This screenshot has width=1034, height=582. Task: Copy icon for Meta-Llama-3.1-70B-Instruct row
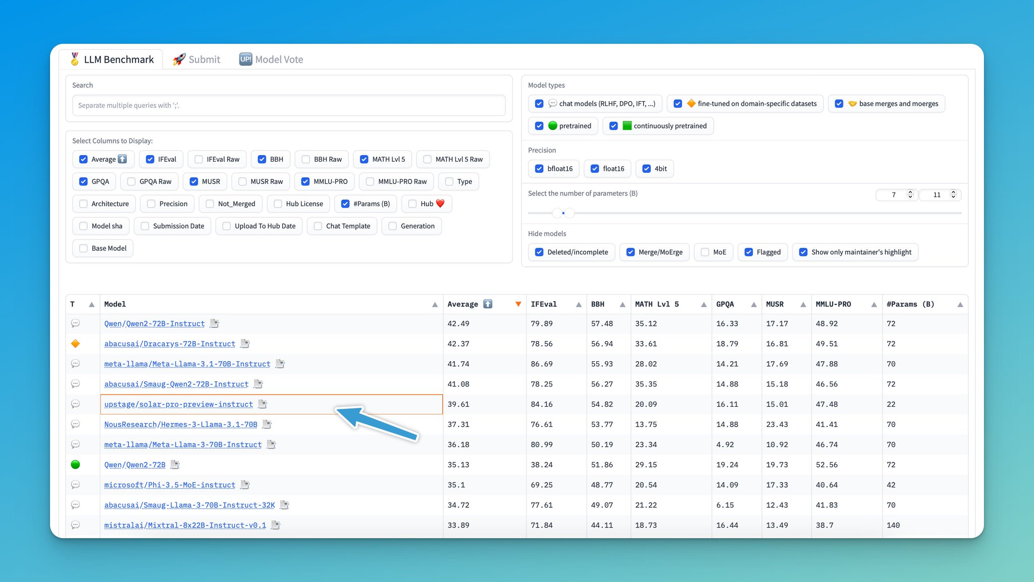tap(280, 364)
